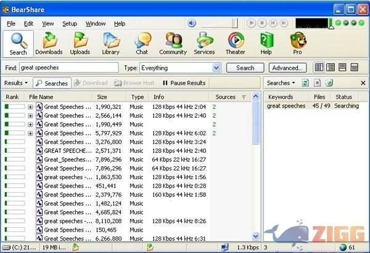Click the Search button
370x253 pixels.
[245, 68]
